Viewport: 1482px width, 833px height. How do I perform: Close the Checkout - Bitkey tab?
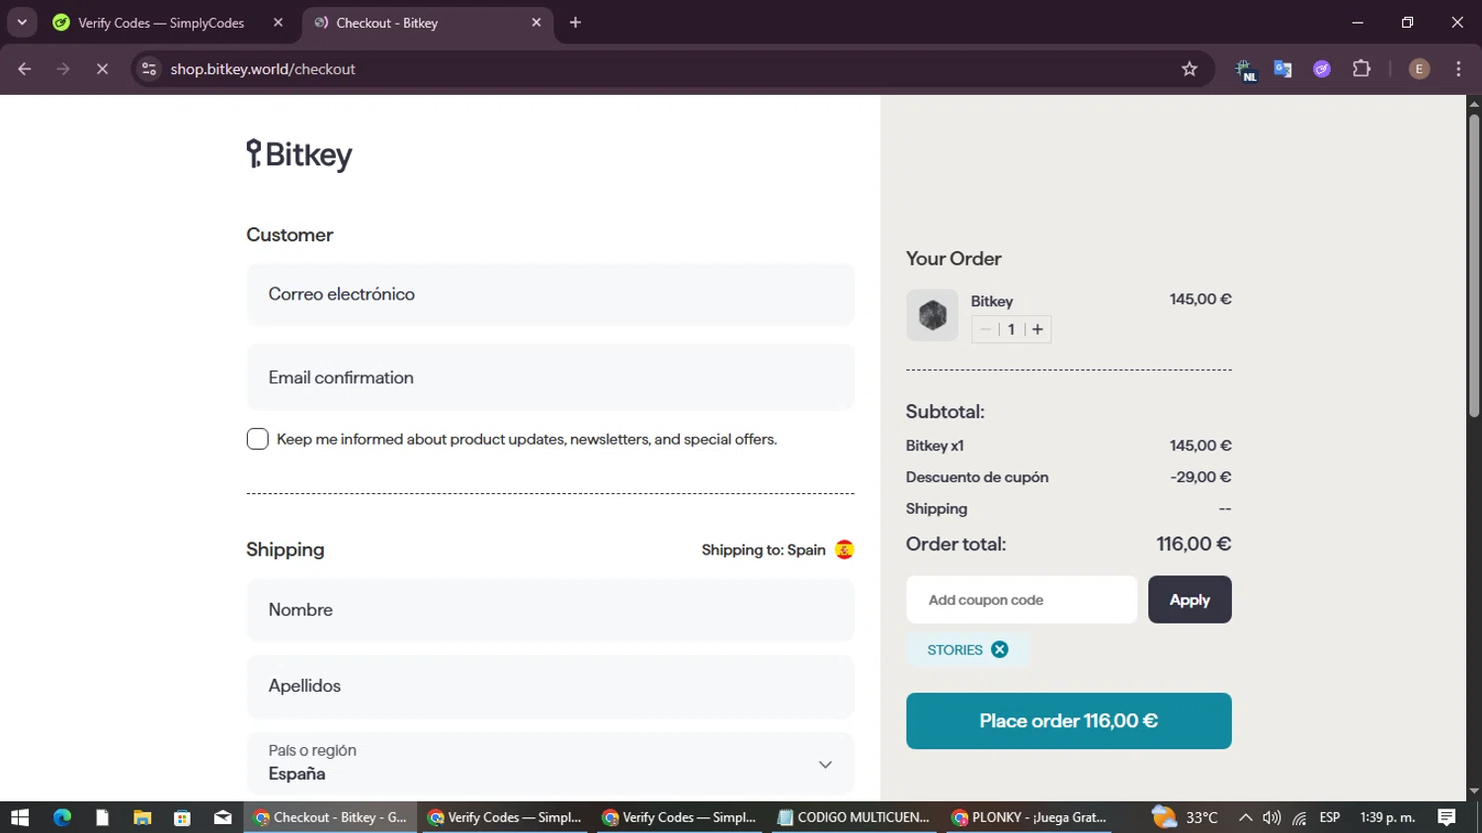[536, 22]
